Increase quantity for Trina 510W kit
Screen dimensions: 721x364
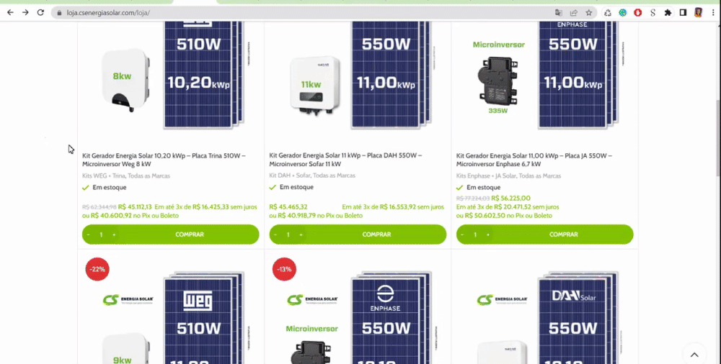114,235
